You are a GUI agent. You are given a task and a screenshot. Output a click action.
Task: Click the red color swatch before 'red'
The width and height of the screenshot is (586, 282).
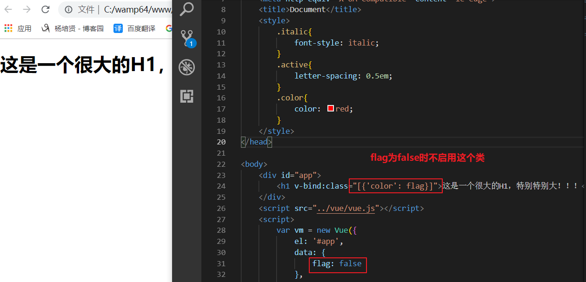(331, 109)
